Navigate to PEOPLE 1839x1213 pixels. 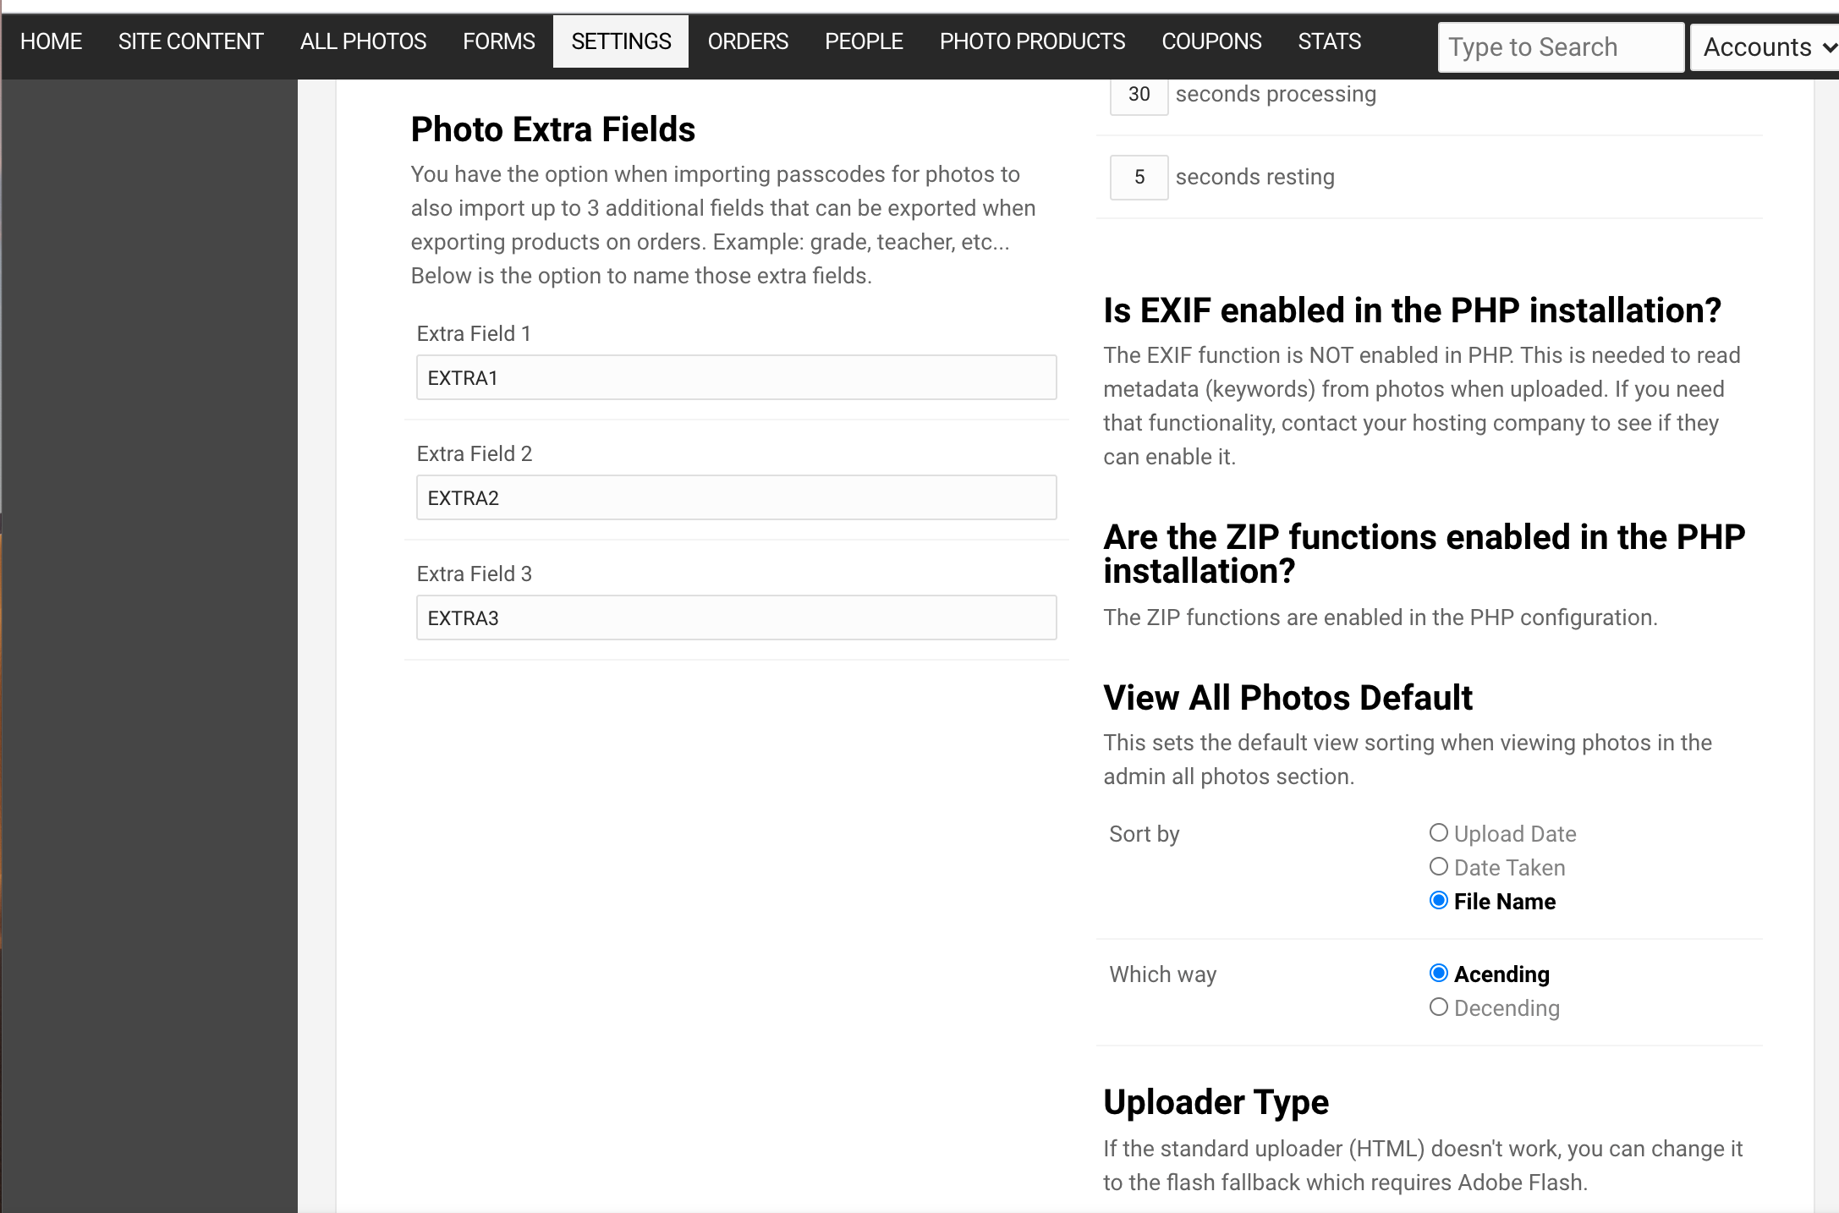point(864,41)
